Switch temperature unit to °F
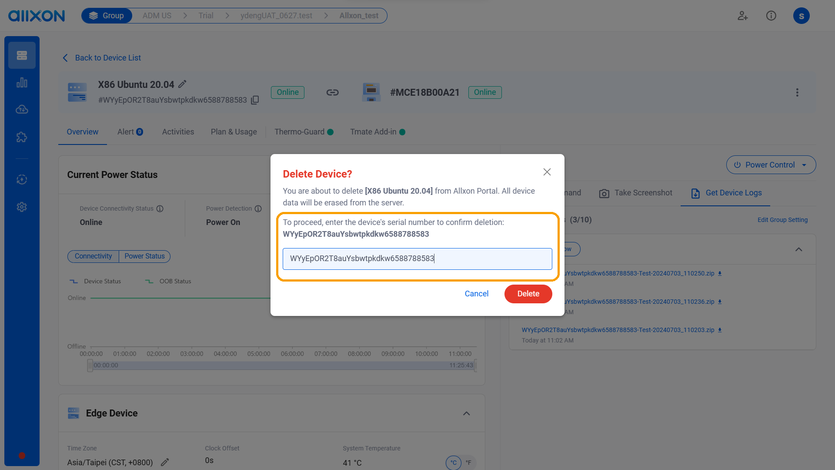 tap(468, 463)
